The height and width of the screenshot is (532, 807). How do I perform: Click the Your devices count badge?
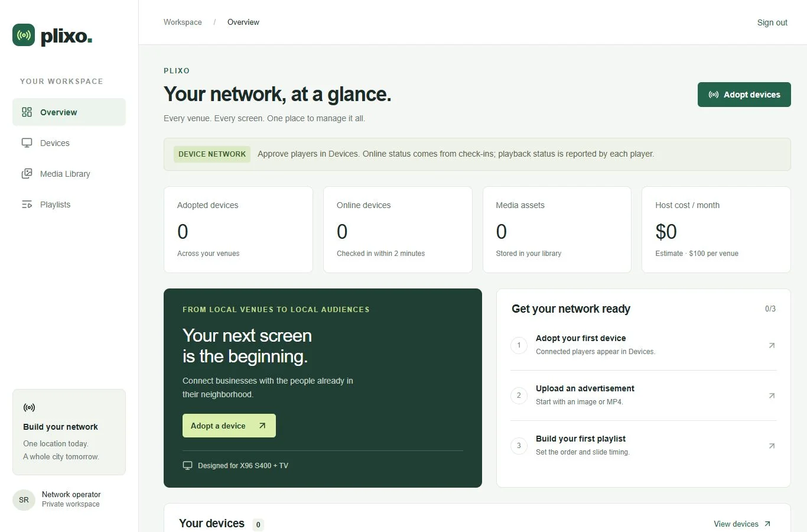258,524
